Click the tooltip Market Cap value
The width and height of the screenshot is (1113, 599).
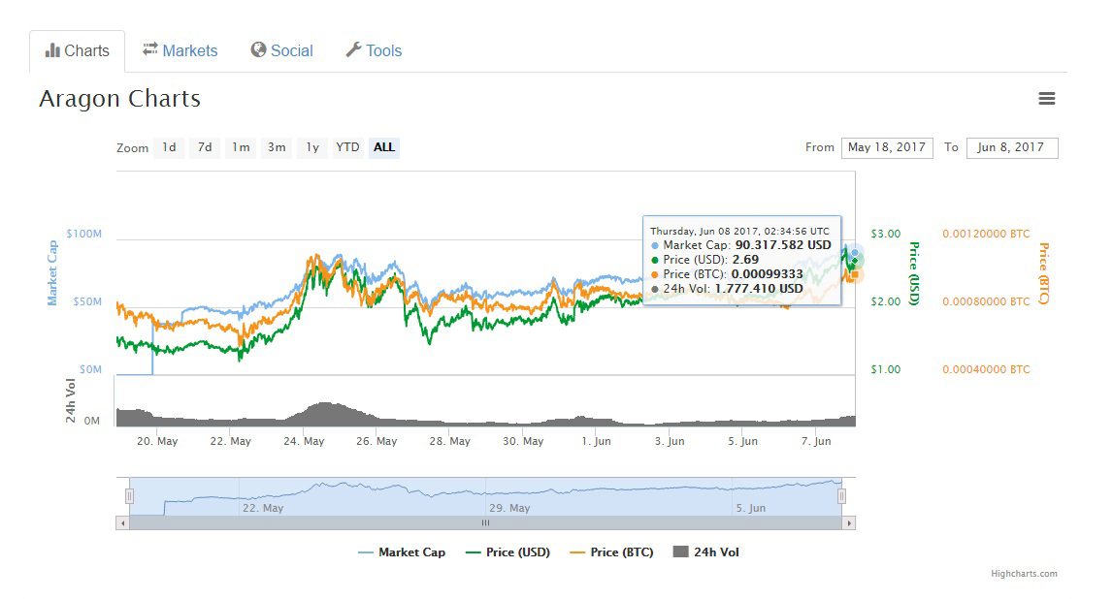coord(783,245)
